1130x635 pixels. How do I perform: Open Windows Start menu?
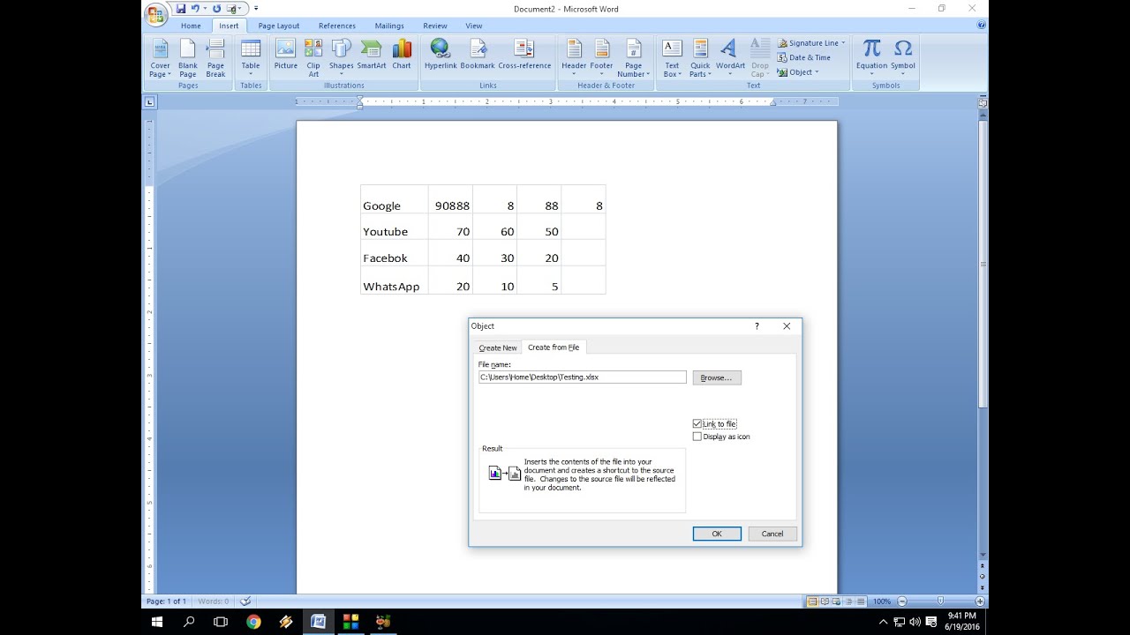pos(157,622)
